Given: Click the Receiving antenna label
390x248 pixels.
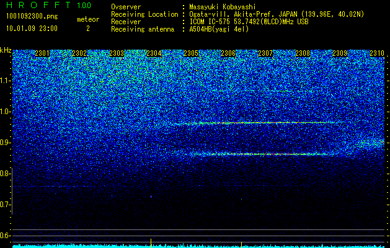Looking at the screenshot, I should (143, 29).
